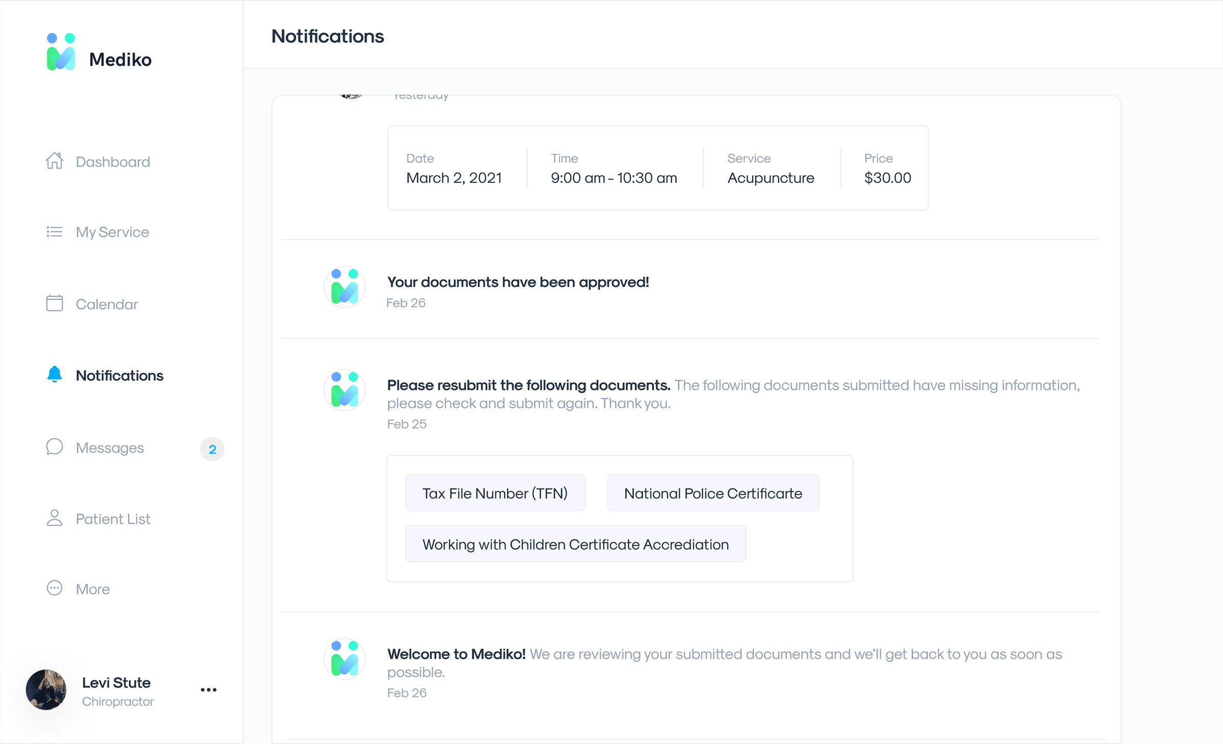Select the My Service list icon

coord(55,232)
